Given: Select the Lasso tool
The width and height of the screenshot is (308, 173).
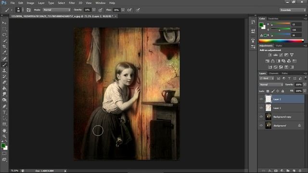Looking at the screenshot, I should 4,35.
